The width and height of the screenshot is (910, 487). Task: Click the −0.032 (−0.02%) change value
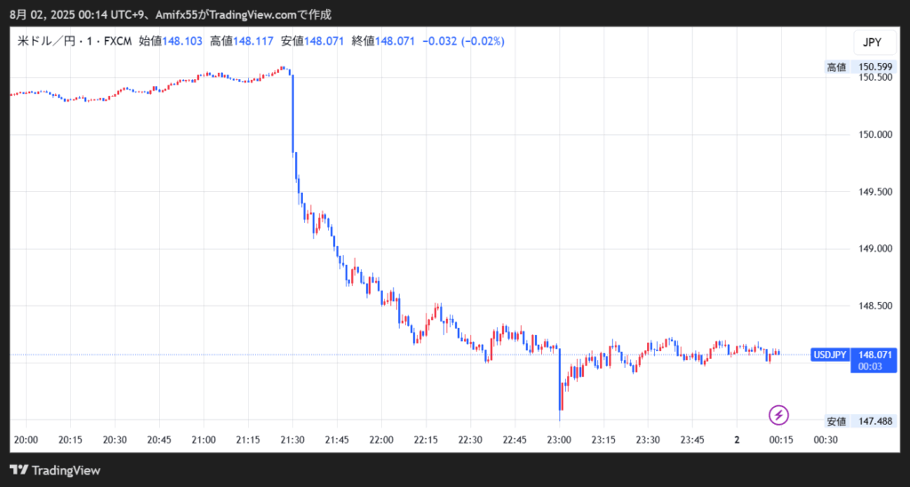[462, 42]
